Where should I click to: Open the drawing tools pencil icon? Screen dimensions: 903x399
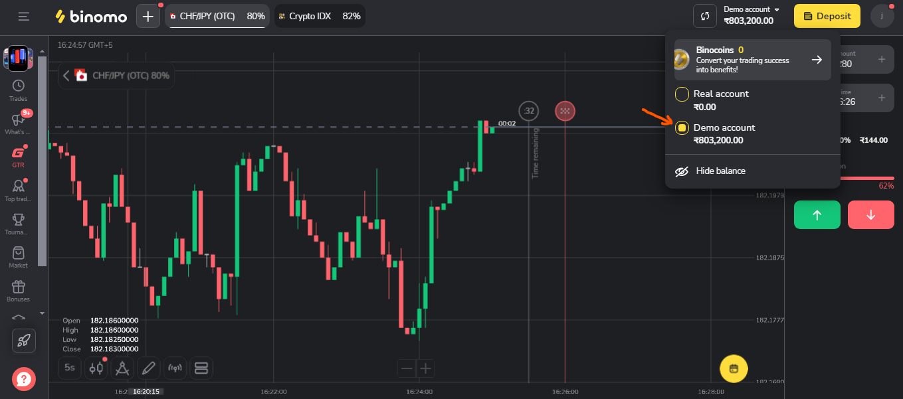tap(148, 367)
